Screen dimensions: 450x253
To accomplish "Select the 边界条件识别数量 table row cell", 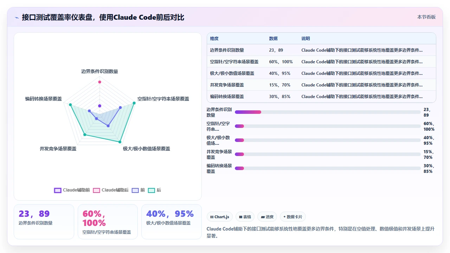I will [227, 50].
